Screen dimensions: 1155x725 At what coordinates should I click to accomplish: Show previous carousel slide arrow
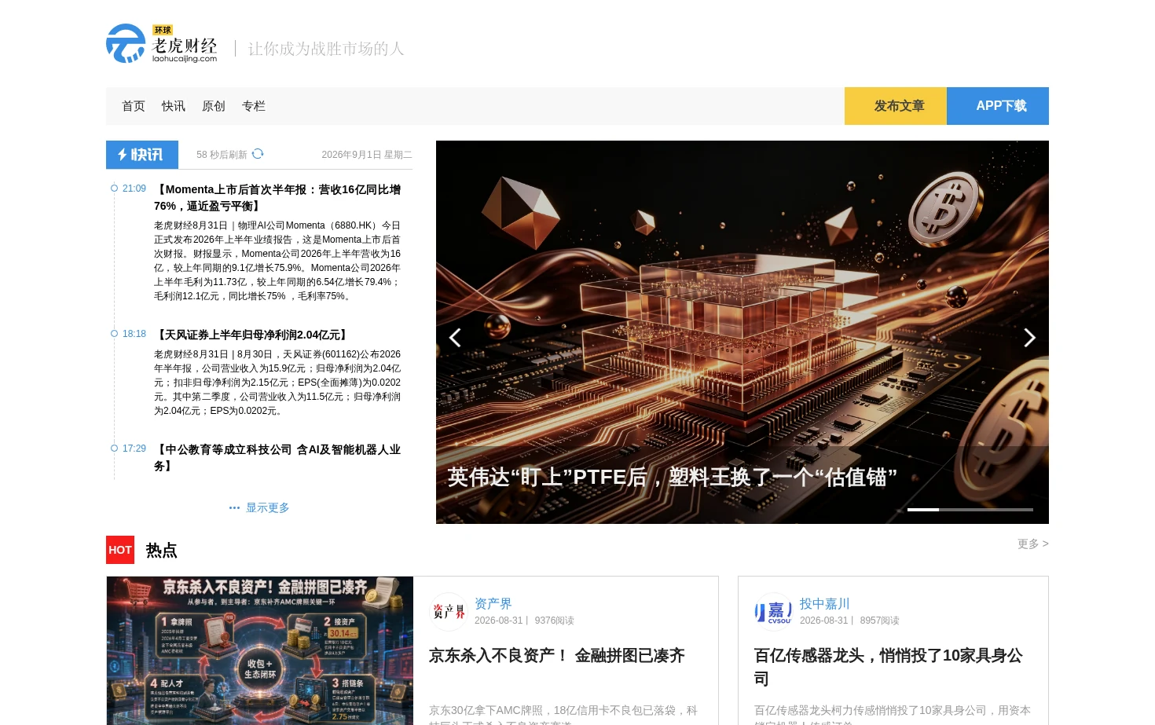coord(455,338)
